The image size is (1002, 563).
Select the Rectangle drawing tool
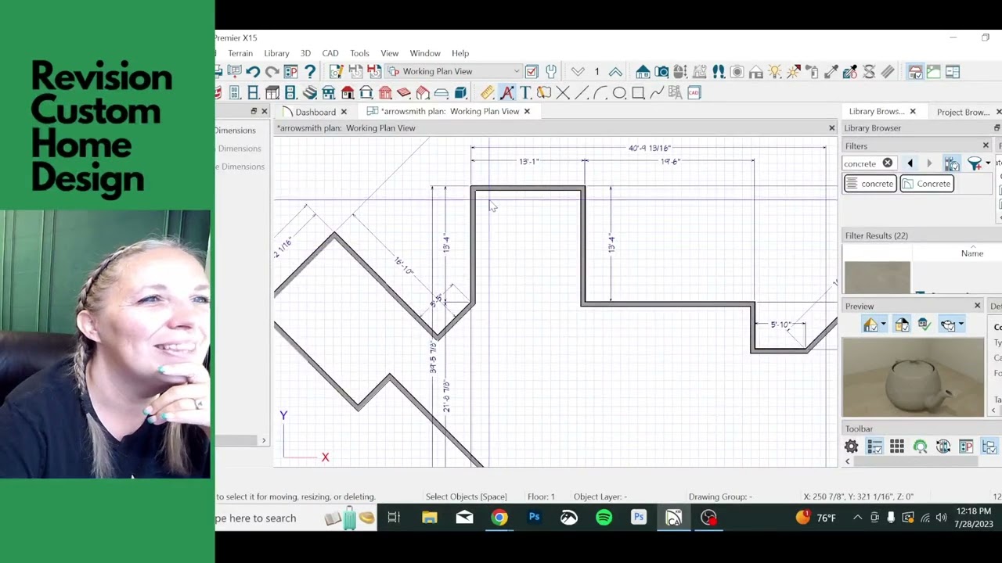(638, 92)
